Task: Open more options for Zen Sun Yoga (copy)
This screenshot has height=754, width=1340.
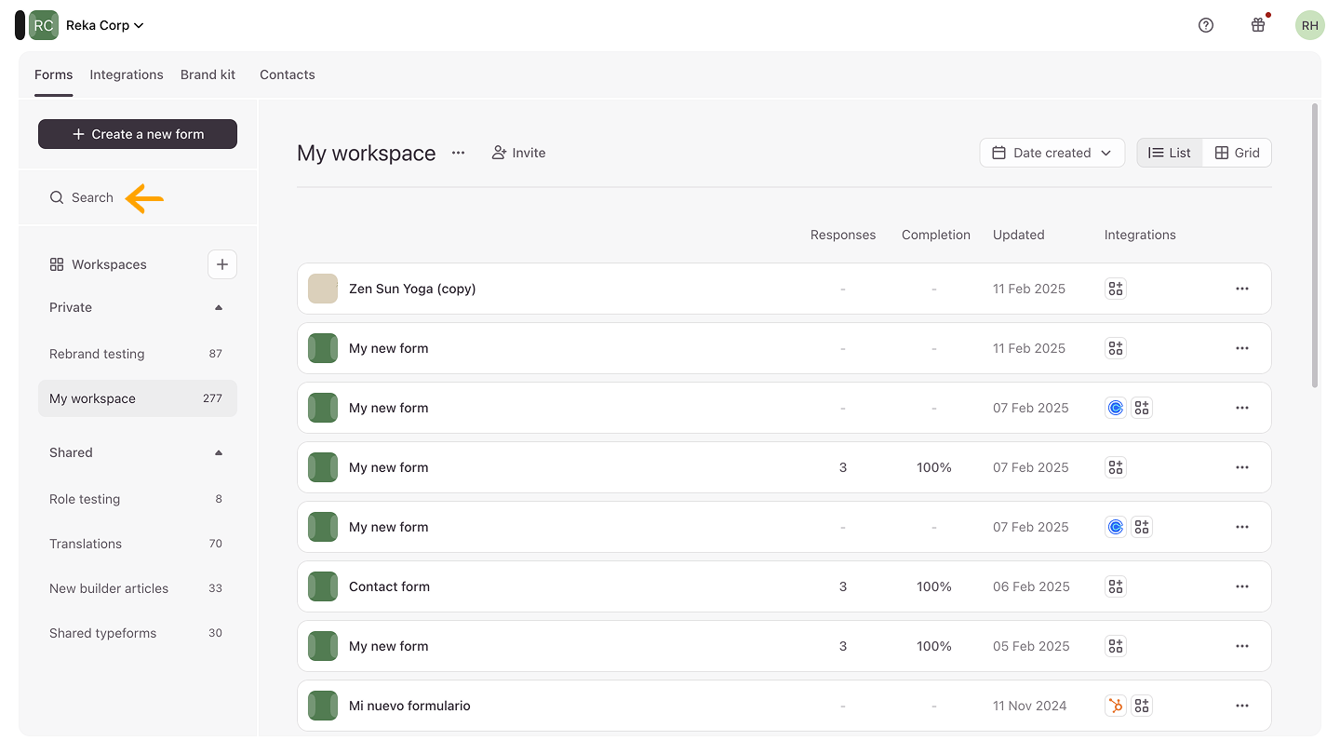Action: click(x=1241, y=289)
